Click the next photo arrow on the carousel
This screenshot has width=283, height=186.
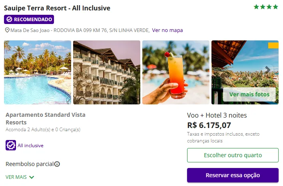click(268, 70)
